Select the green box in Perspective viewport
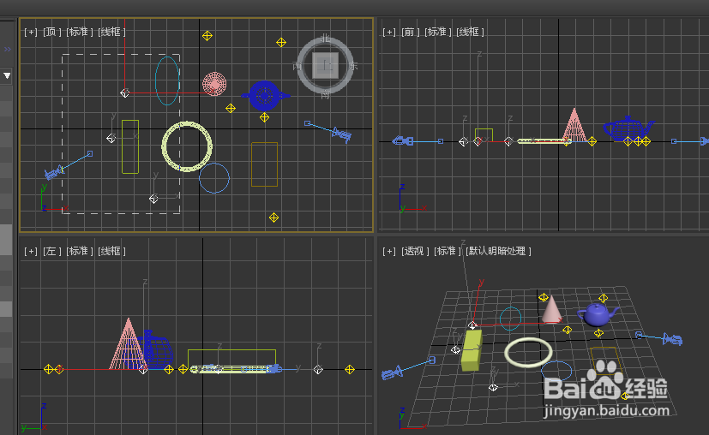Image resolution: width=709 pixels, height=435 pixels. pyautogui.click(x=472, y=350)
